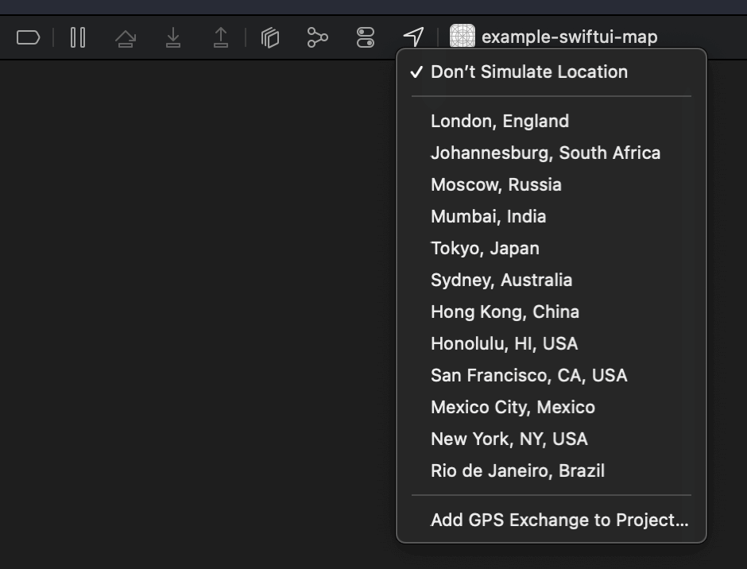The image size is (747, 569).
Task: Pause program execution in the debug bar
Action: pyautogui.click(x=78, y=37)
